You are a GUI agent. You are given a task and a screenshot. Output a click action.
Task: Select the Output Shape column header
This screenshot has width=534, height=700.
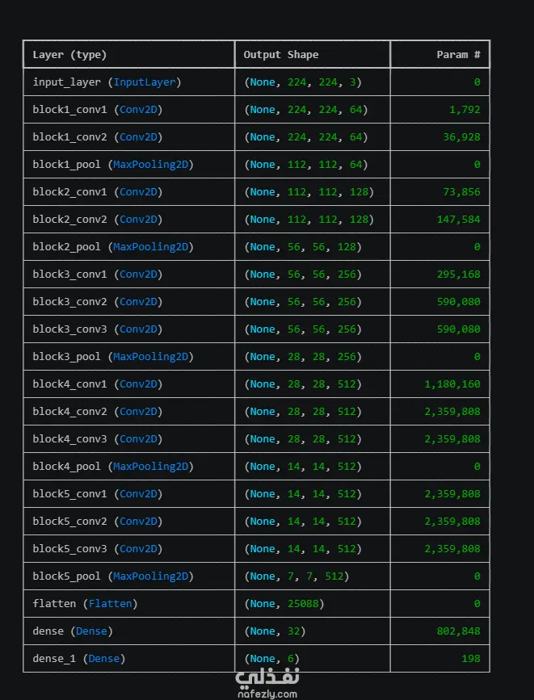pyautogui.click(x=280, y=54)
